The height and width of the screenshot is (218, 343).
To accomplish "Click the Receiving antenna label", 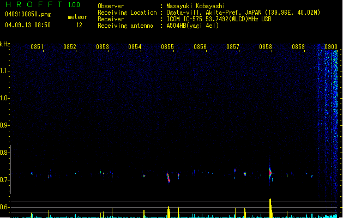I will [x=125, y=26].
